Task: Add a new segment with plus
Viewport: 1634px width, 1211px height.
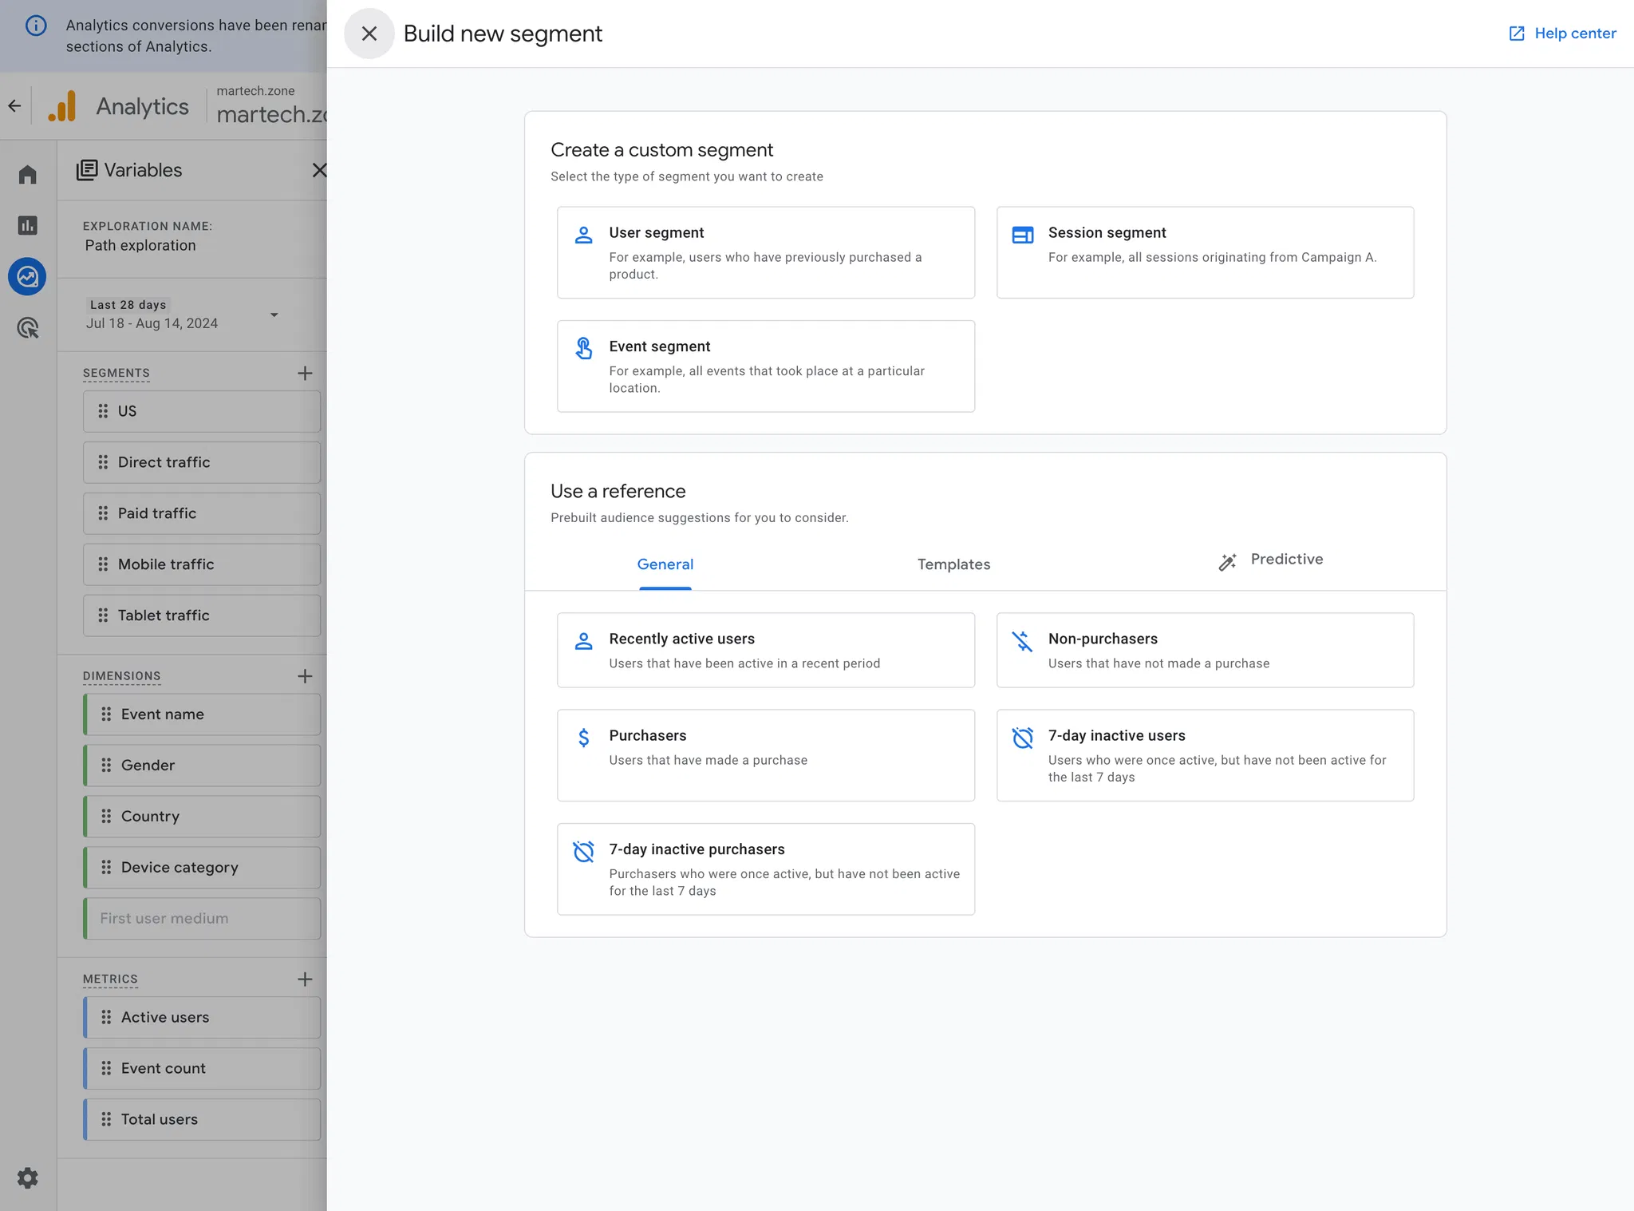Action: [x=305, y=373]
